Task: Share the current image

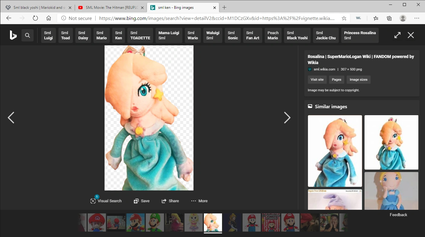Action: (x=170, y=201)
